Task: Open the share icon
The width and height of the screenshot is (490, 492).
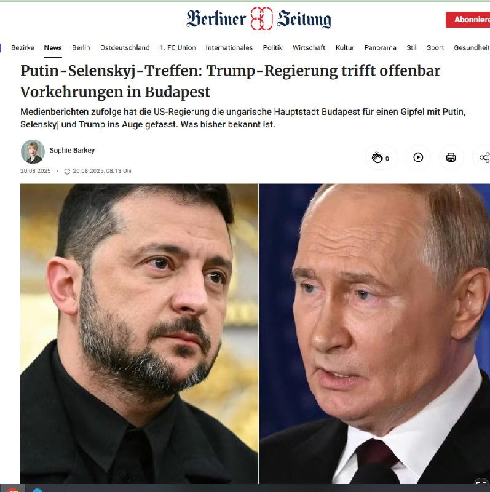Action: pos(484,157)
